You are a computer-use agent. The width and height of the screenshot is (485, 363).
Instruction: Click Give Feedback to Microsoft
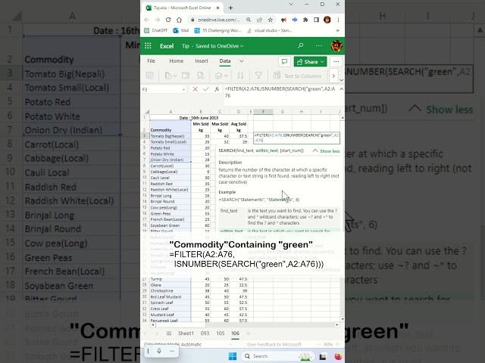pos(274,344)
